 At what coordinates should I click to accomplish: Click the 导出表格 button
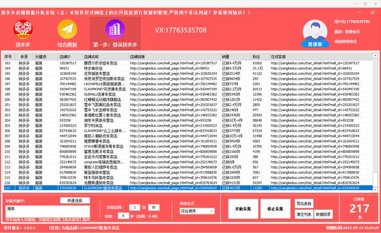(304, 204)
